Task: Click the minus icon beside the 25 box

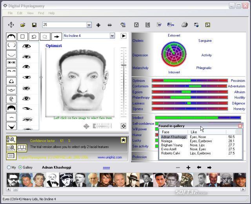Action: click(x=110, y=25)
